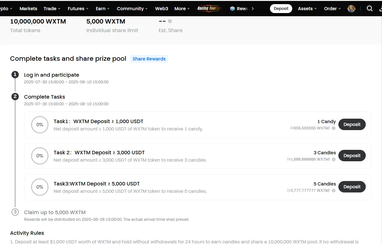Click the 1 Candy reward label
The width and height of the screenshot is (382, 244).
click(x=327, y=122)
